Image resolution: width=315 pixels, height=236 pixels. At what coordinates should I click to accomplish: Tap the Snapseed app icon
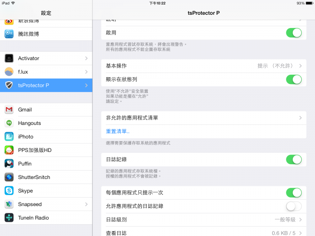pyautogui.click(x=9, y=204)
